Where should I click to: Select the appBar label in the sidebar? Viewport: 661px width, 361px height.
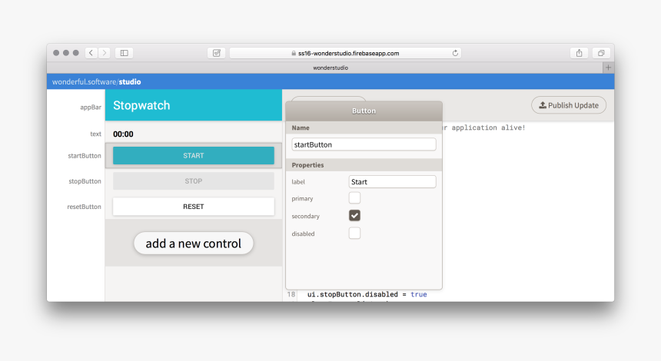point(91,108)
